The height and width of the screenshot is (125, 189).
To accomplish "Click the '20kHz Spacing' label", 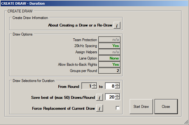I will point(86,46).
